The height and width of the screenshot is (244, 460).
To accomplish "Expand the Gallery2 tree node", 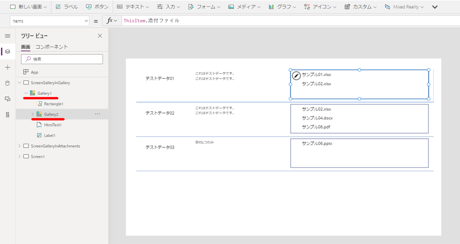I will 33,114.
